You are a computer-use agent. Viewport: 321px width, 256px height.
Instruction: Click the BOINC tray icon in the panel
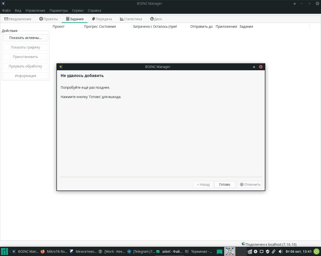[230, 251]
